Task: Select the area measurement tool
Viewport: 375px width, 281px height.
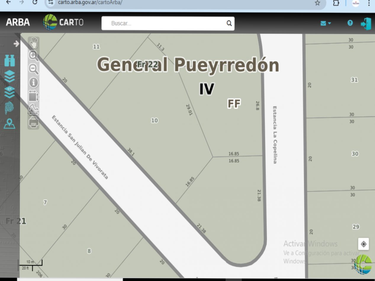Action: (33, 96)
